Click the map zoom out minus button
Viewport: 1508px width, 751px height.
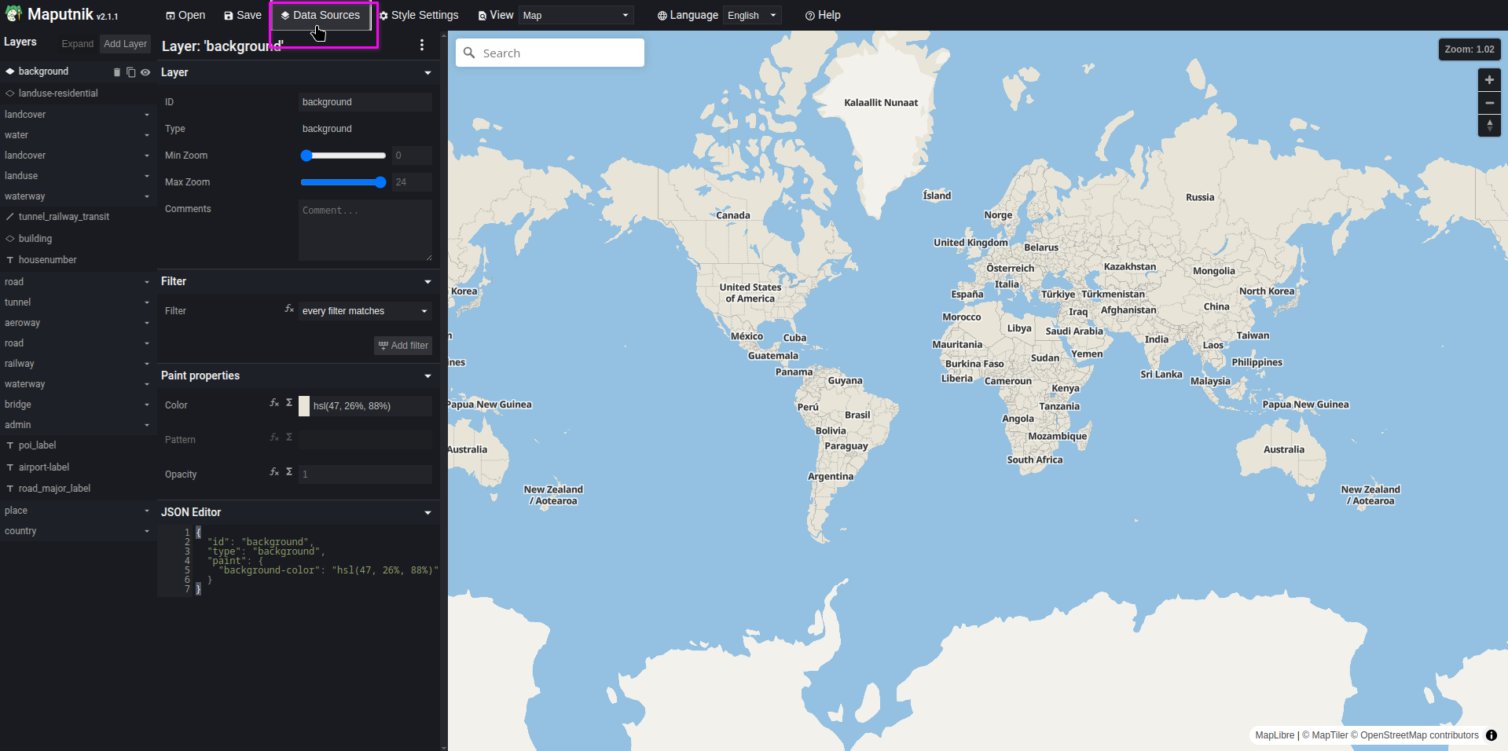[1489, 103]
